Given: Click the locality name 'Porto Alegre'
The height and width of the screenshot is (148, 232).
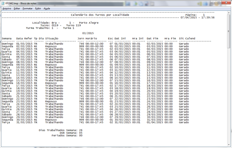Looking at the screenshot, I should pos(89,23).
